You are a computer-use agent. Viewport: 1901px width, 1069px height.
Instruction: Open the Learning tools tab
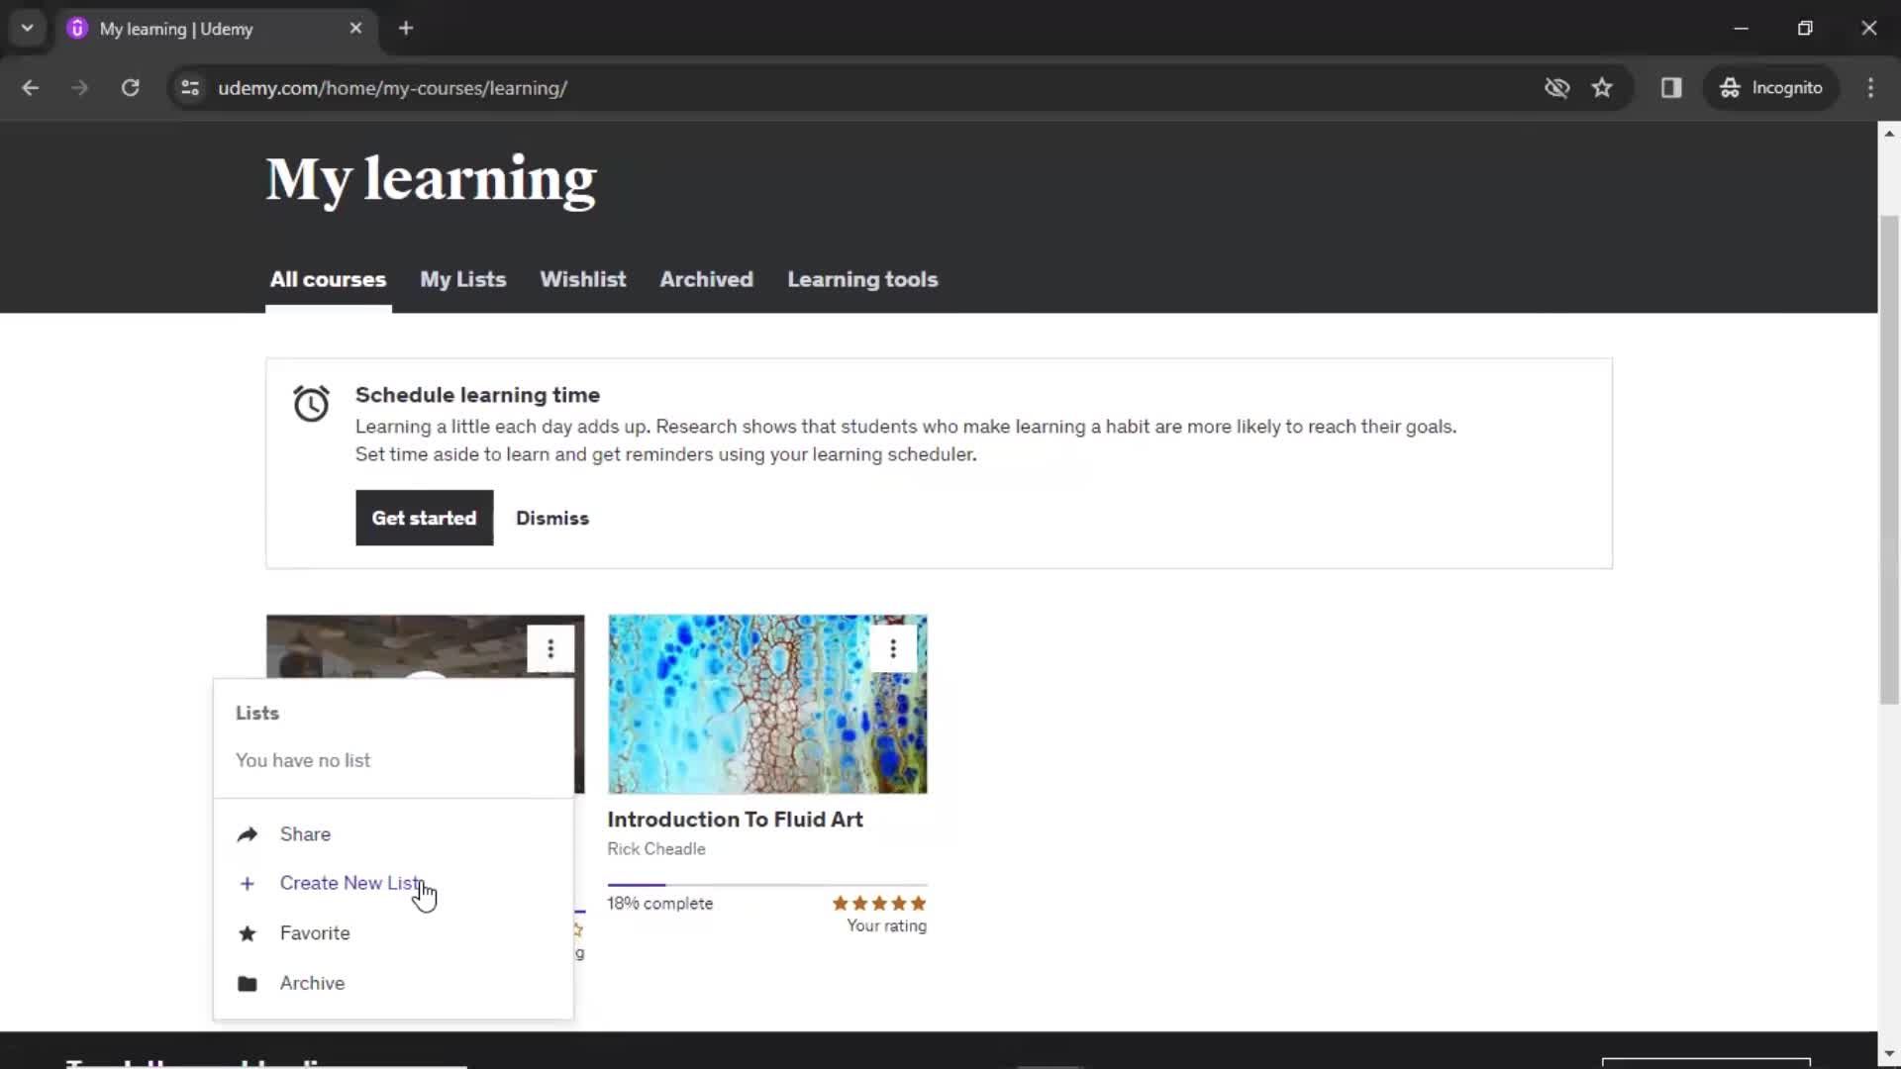861,278
